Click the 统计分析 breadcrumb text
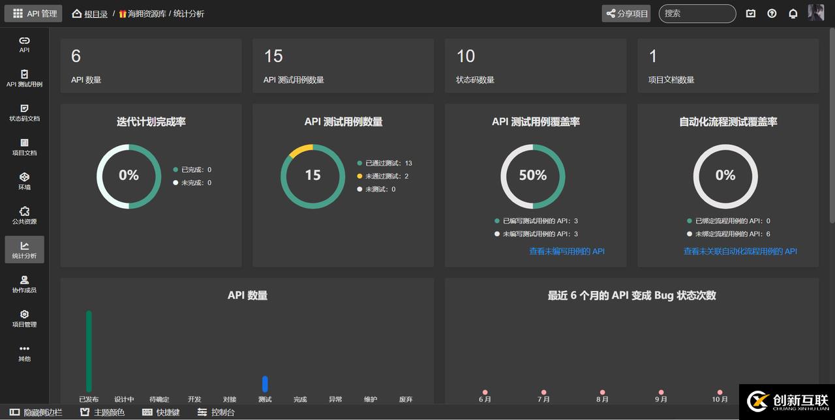 tap(189, 14)
